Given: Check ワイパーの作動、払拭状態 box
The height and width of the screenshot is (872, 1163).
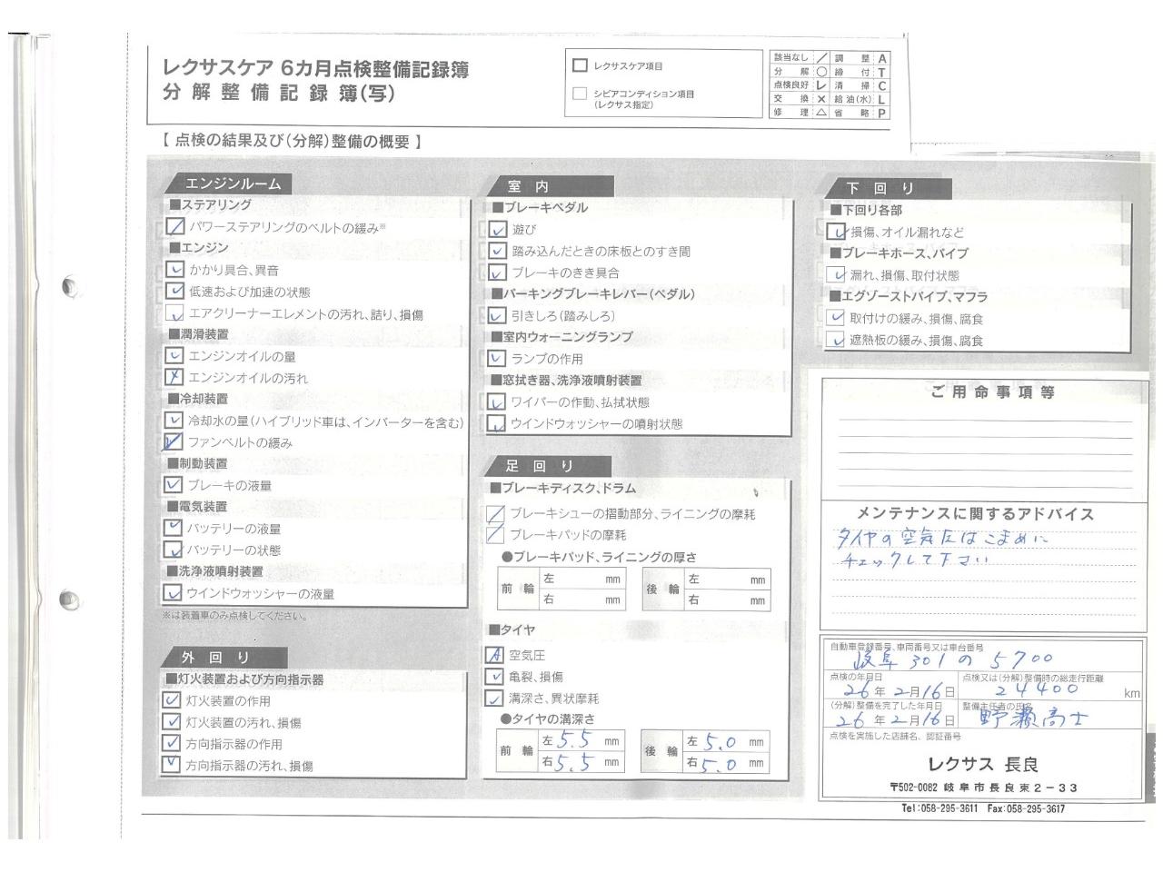Looking at the screenshot, I should (496, 402).
